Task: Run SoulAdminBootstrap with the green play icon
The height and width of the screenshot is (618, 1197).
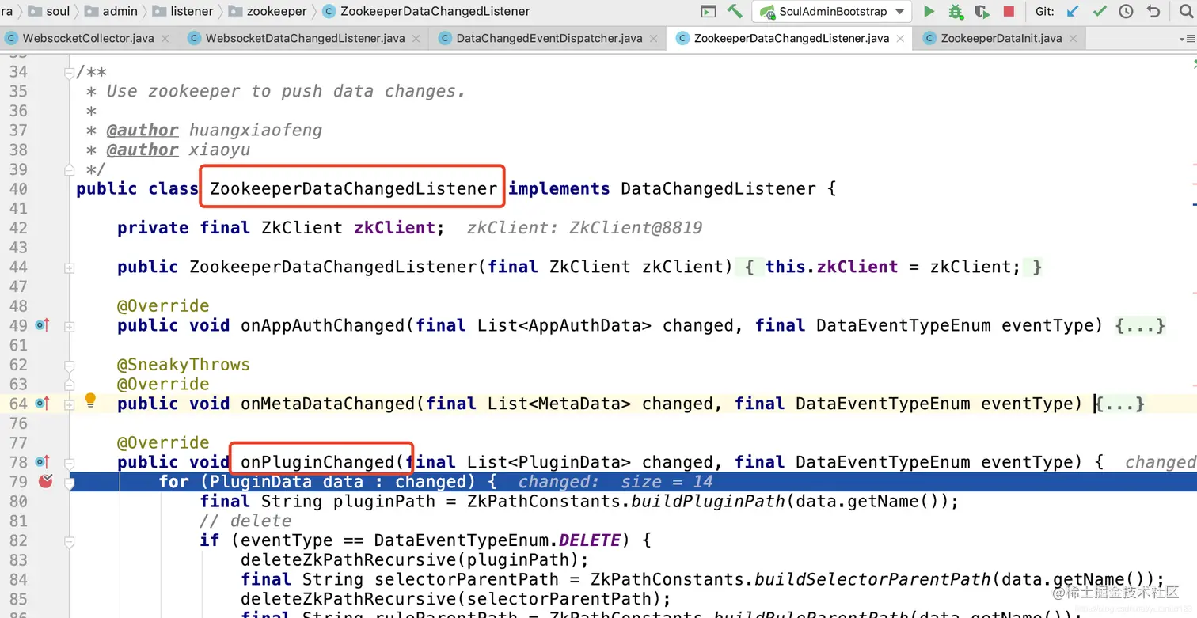Action: 929,11
